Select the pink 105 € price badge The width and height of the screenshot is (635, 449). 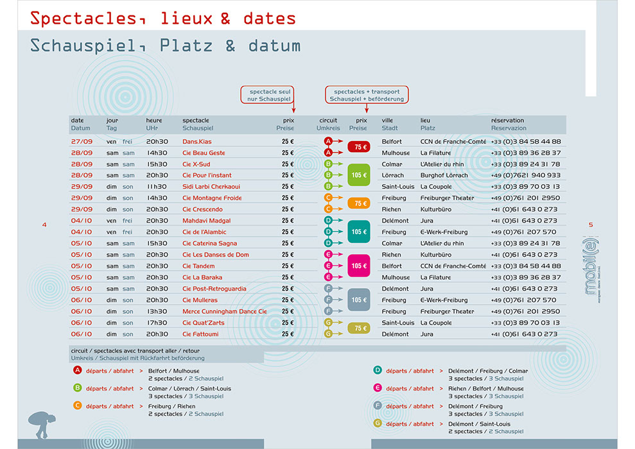[358, 266]
